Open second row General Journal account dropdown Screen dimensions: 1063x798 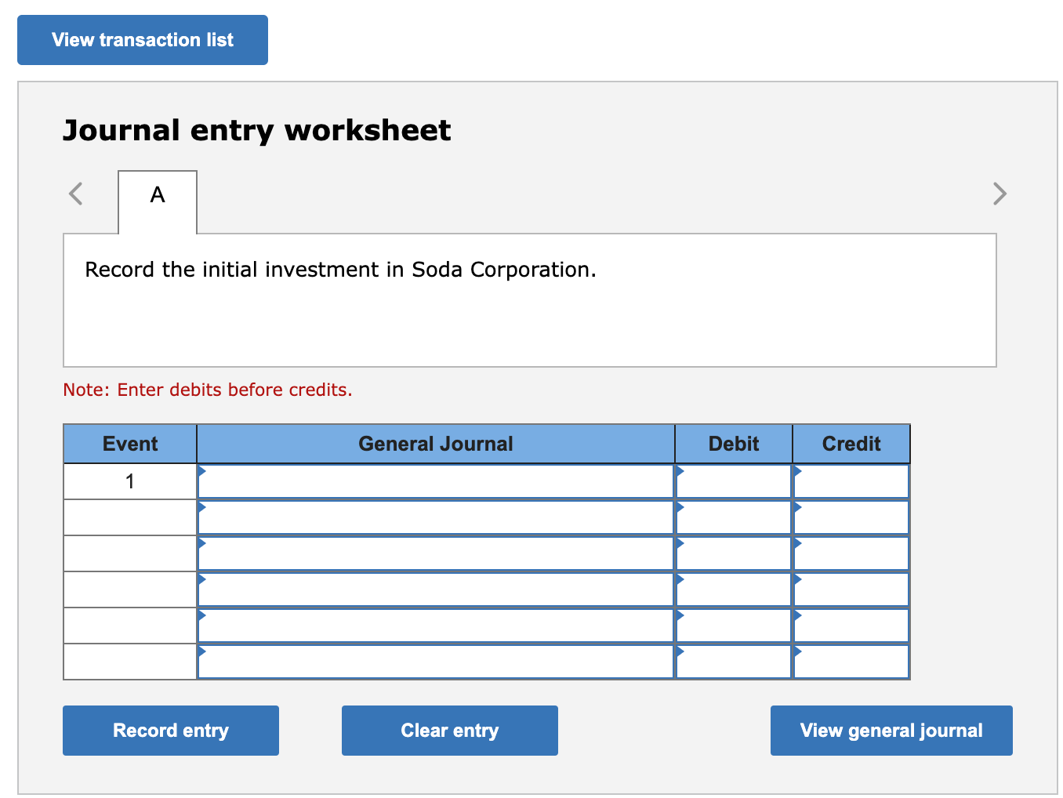(x=436, y=517)
